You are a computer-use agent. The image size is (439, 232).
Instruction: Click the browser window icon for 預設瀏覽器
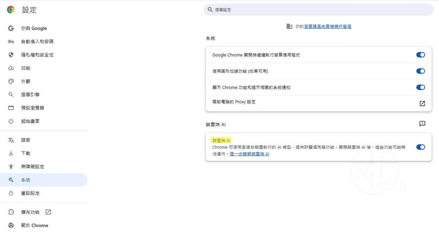(11, 108)
